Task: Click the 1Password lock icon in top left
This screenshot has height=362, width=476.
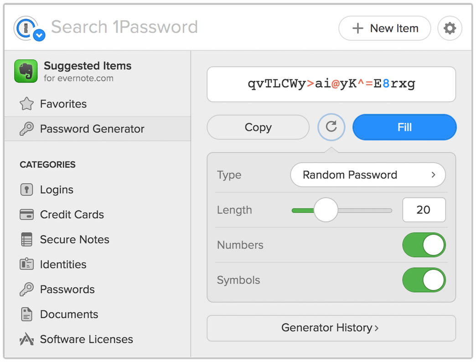Action: [x=28, y=28]
